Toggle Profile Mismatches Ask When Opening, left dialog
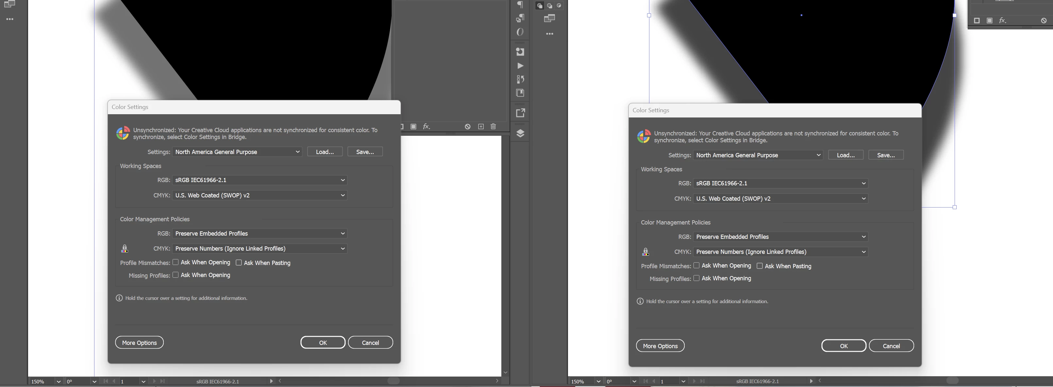Screen dimensions: 1053x387 tap(176, 262)
